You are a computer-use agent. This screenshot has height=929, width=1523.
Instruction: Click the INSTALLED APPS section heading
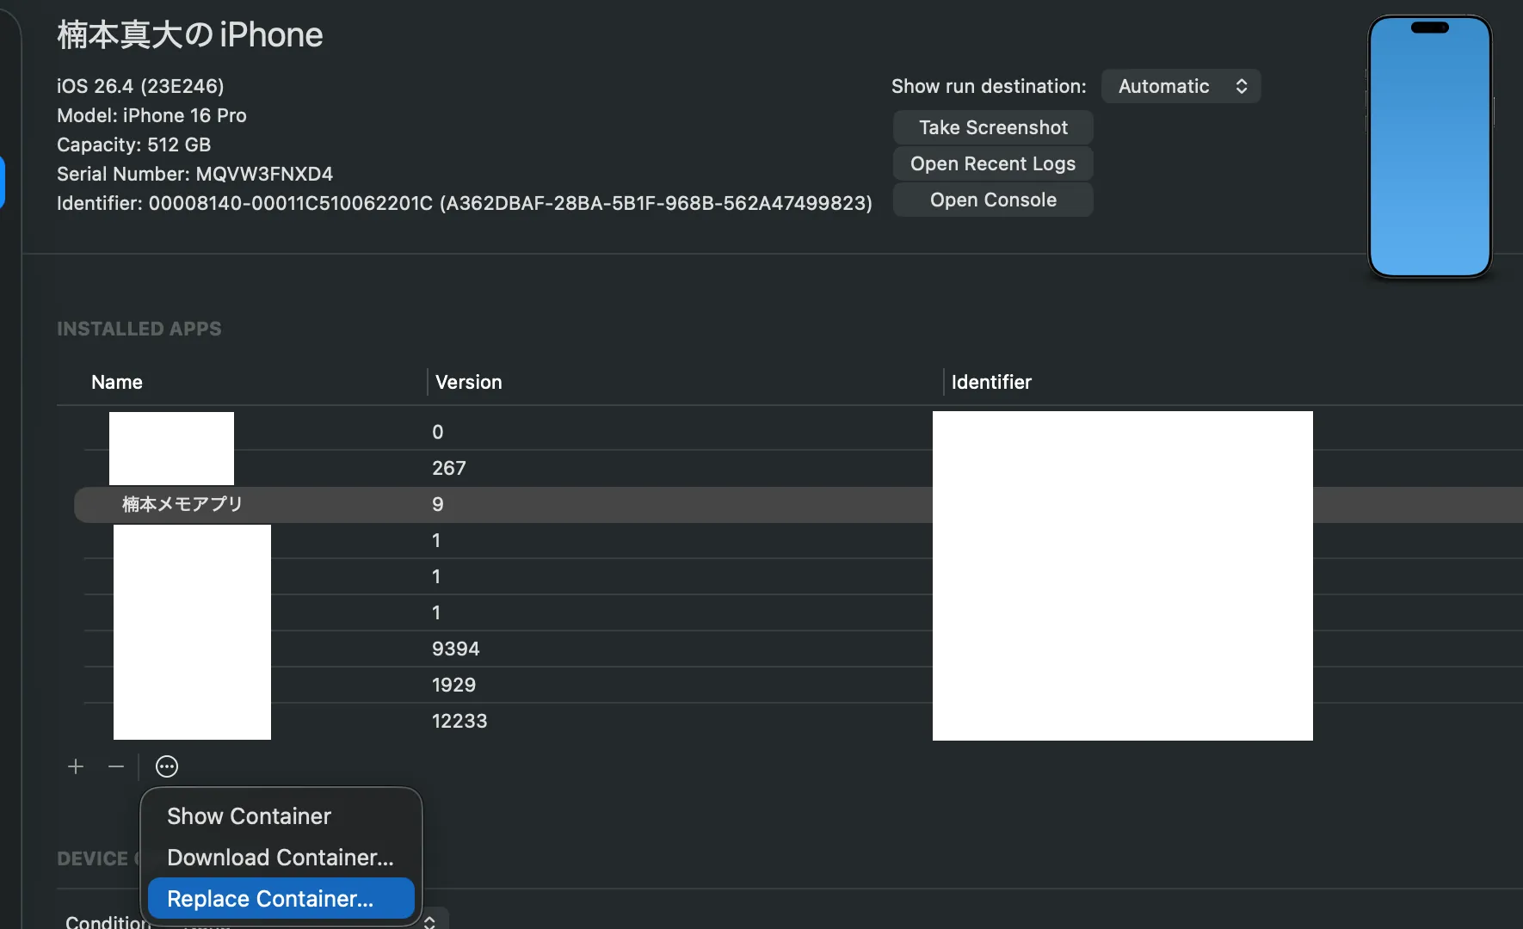[x=139, y=329]
